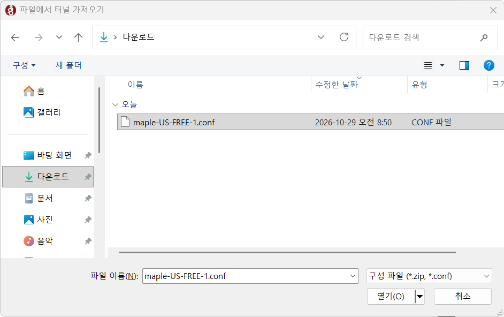Viewport: 504px width, 317px height.
Task: Open 홈 in navigation pane
Action: click(x=34, y=91)
